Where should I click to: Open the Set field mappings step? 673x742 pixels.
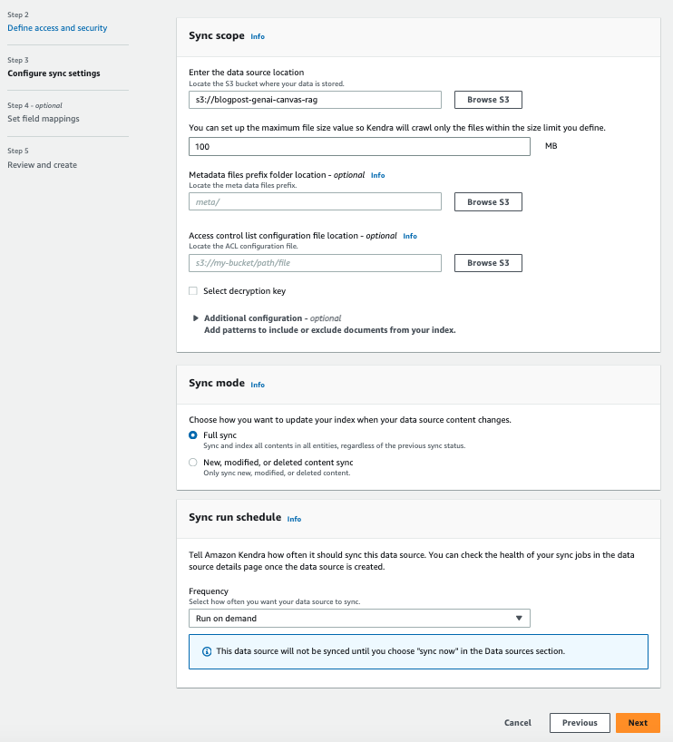tap(44, 119)
